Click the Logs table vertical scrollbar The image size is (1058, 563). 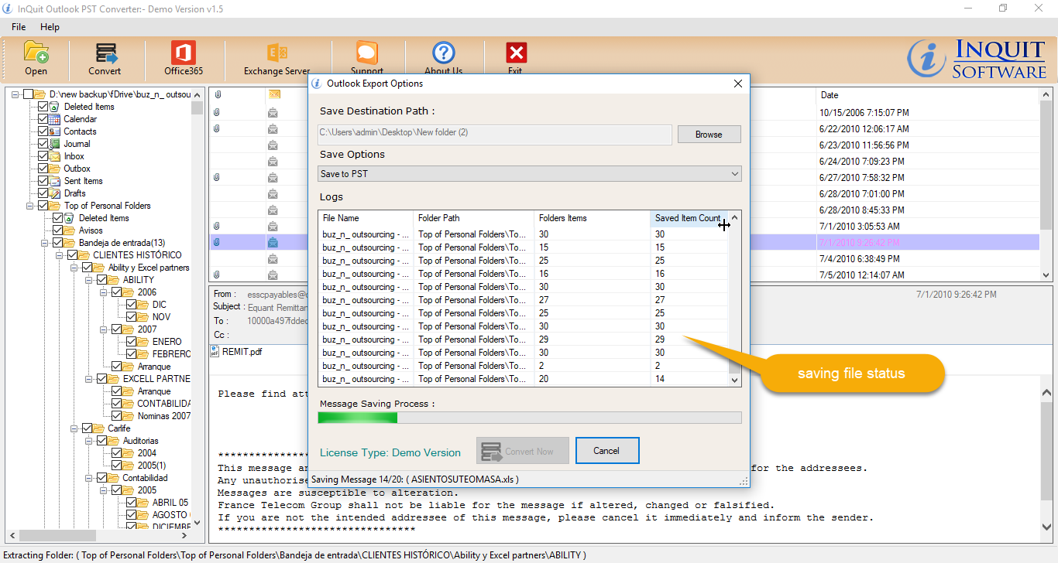(x=734, y=298)
